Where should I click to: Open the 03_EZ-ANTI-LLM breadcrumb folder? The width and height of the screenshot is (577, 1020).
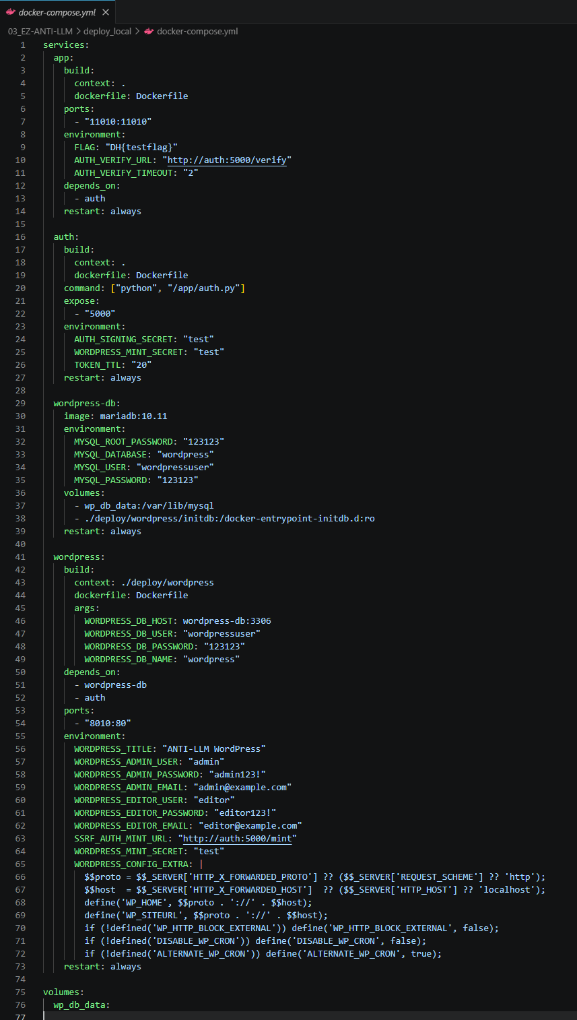pos(40,31)
